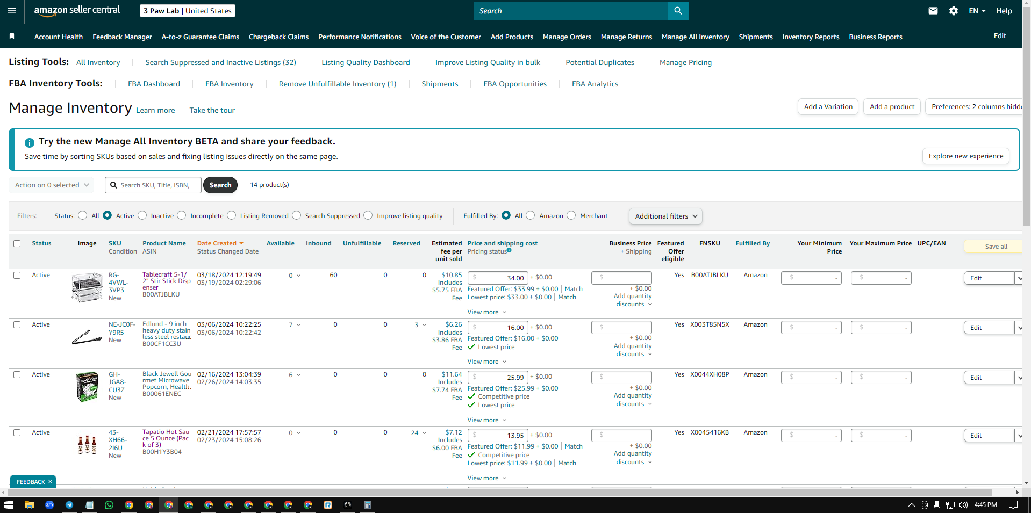The image size is (1031, 513).
Task: Select the checkbox for Tablecraft row
Action: coord(17,275)
